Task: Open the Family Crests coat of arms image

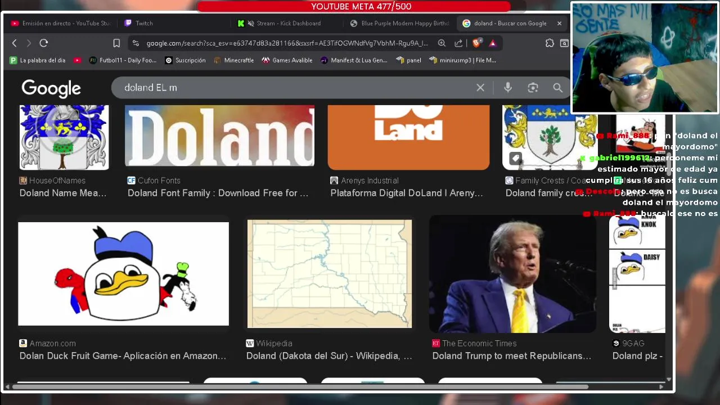Action: pos(550,137)
